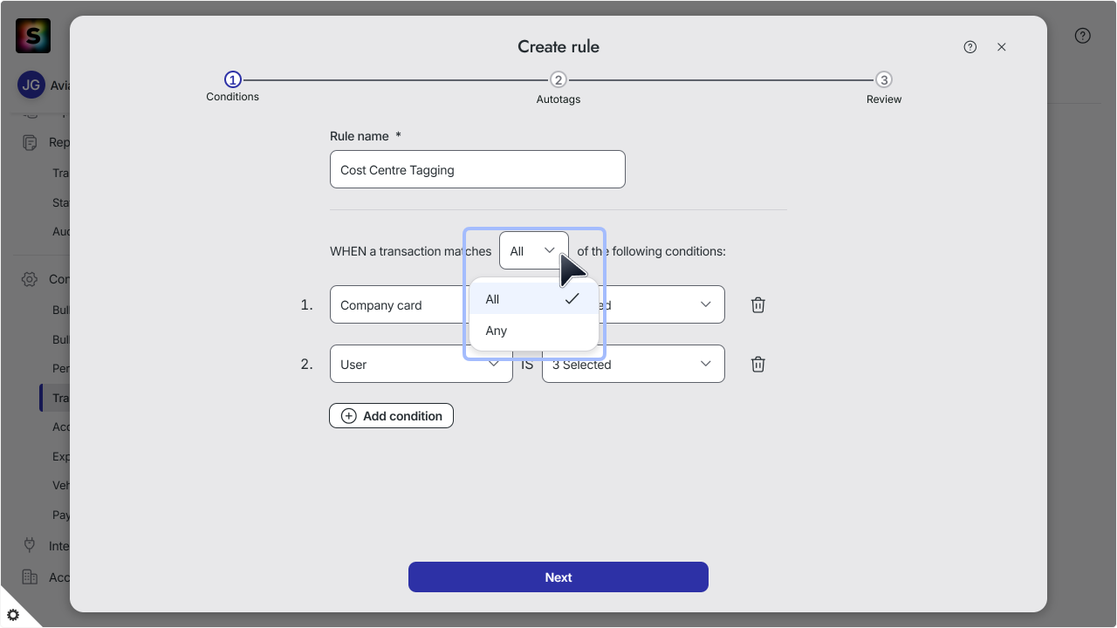Open the User field dropdown

[421, 365]
